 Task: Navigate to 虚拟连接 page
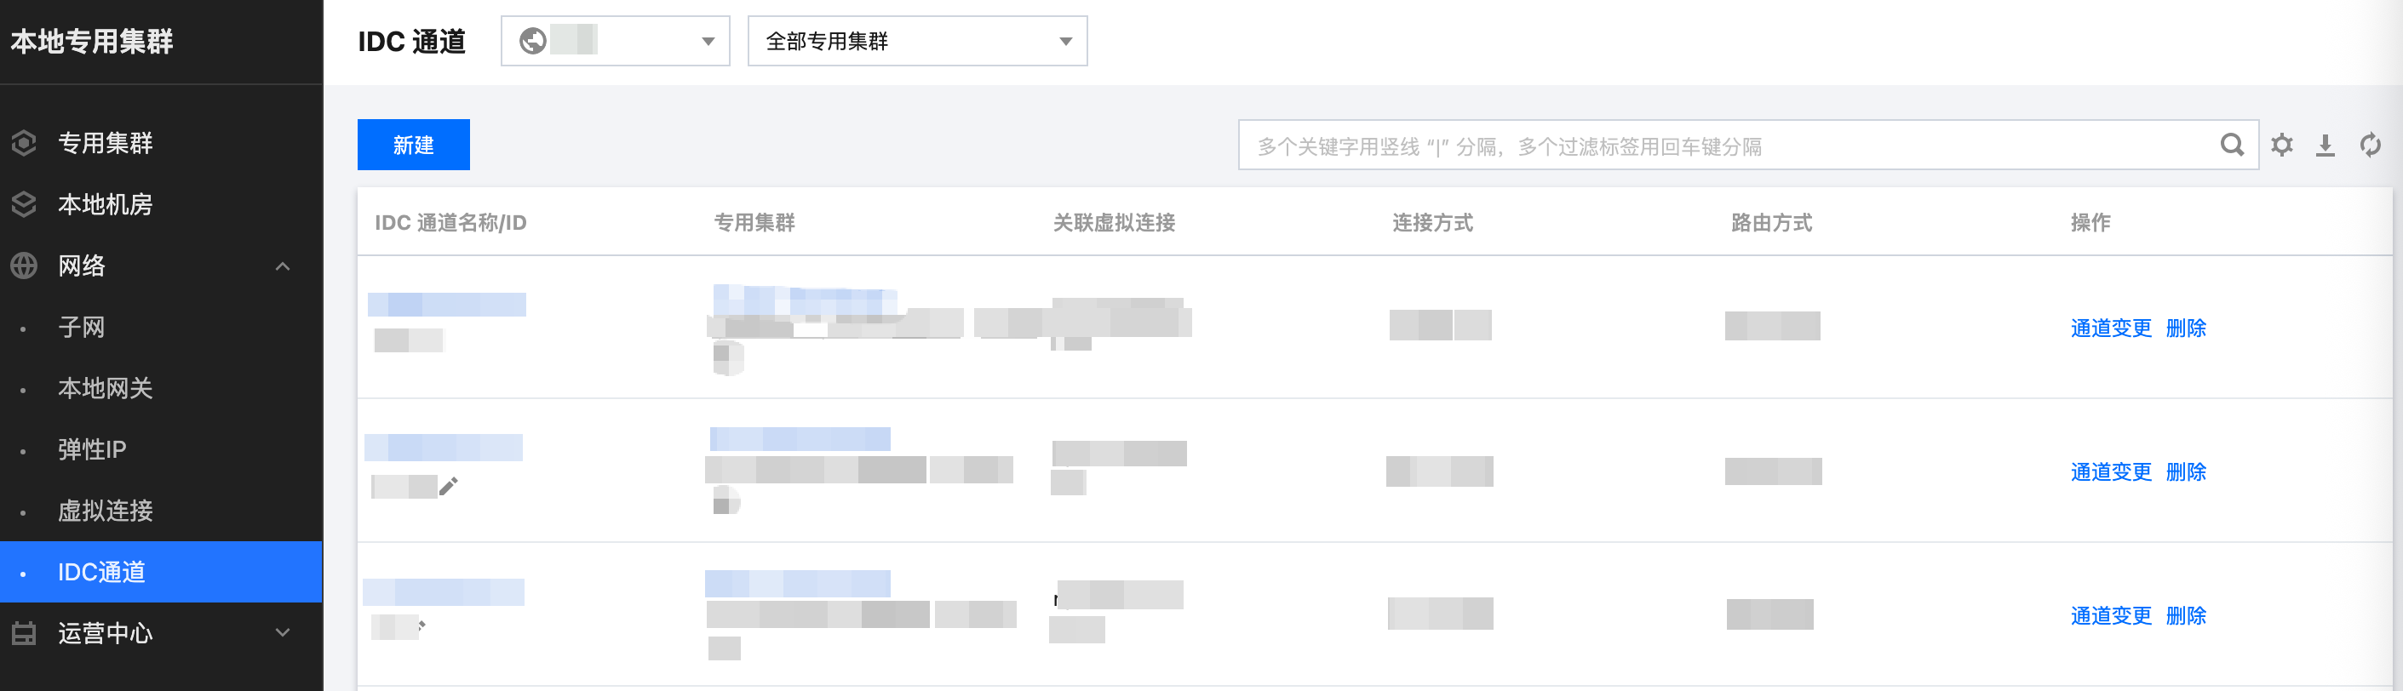pos(106,511)
